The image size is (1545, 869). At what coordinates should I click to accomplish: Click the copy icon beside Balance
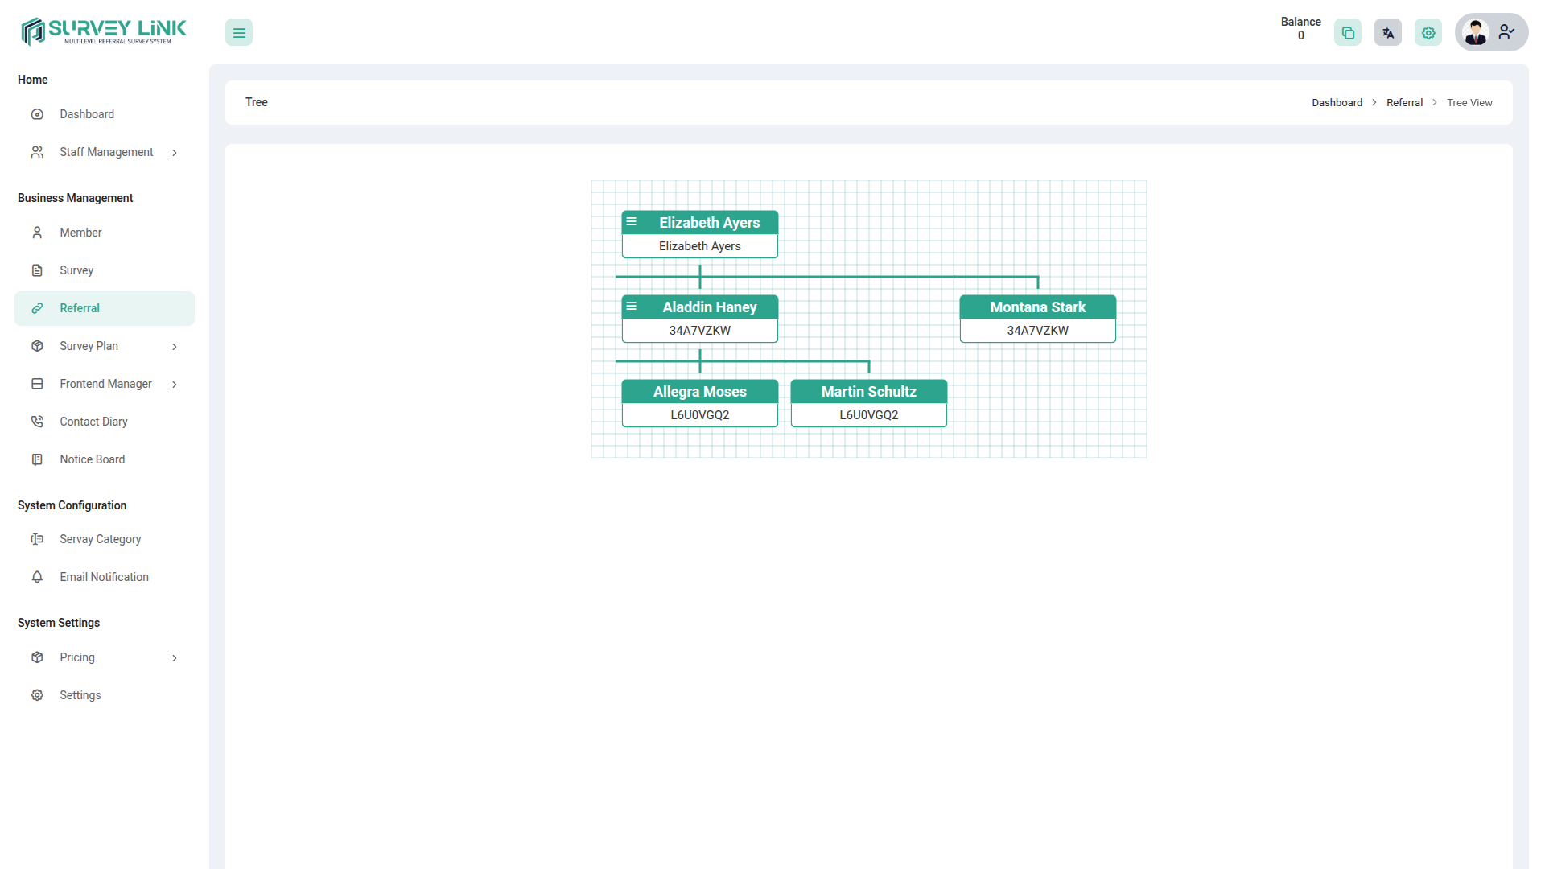coord(1348,33)
